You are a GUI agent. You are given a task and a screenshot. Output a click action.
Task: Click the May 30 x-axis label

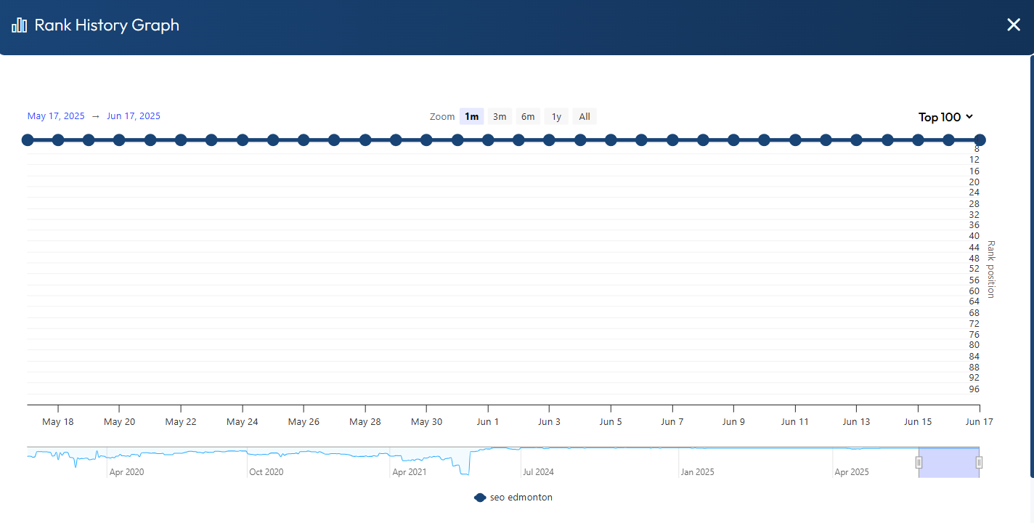tap(426, 422)
